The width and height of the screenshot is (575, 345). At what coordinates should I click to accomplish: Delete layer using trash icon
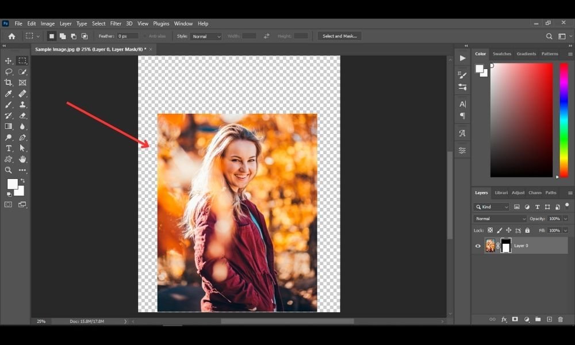[x=560, y=319]
